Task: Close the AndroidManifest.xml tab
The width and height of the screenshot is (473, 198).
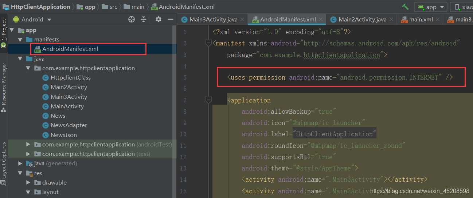Action: click(x=321, y=20)
